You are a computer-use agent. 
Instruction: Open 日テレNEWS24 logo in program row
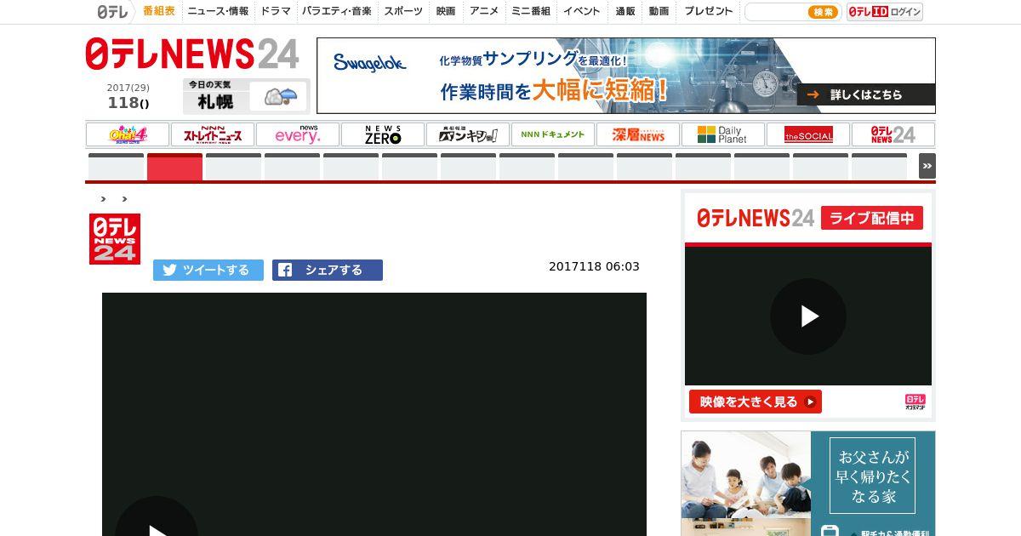[x=893, y=134]
